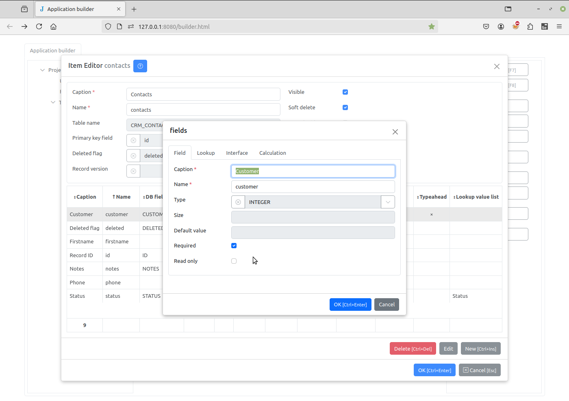The height and width of the screenshot is (401, 569).
Task: Open the Calculation tab
Action: click(272, 153)
